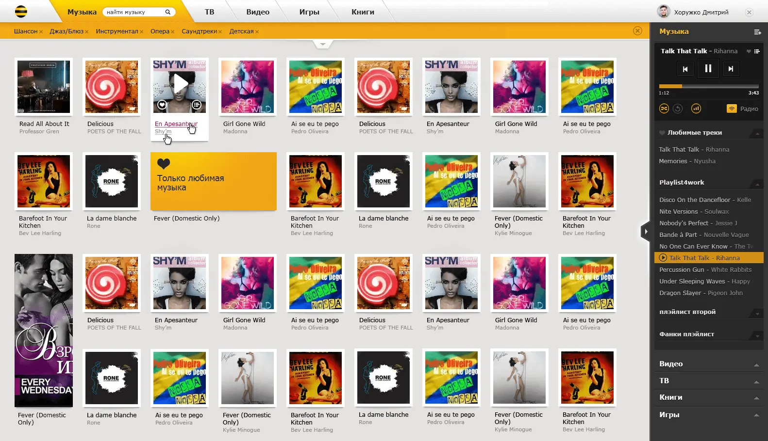Click the add-playlist icon beside the Музыка sidebar header
Screen dimensions: 768x441
pos(757,32)
